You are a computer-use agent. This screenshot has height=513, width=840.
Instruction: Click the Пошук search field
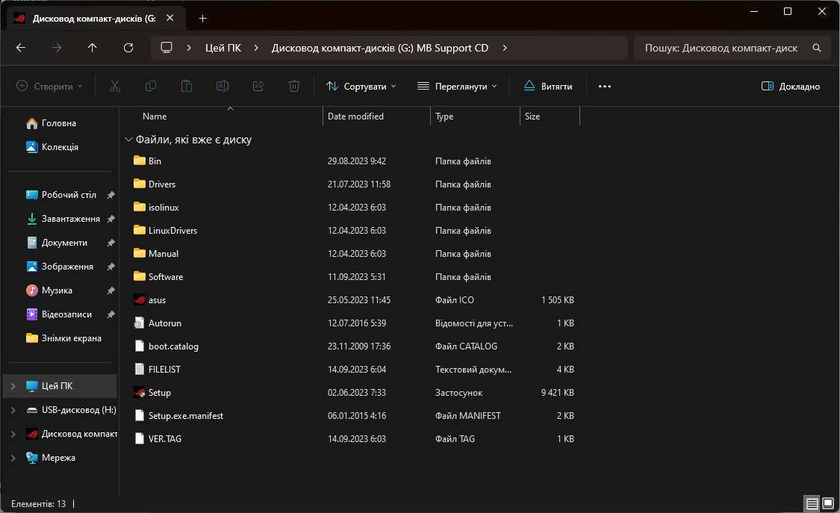(721, 48)
